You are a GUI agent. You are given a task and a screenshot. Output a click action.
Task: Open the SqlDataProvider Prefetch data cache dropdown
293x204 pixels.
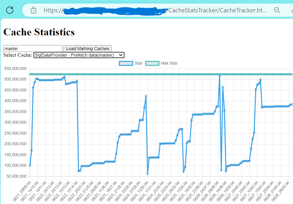click(x=79, y=55)
